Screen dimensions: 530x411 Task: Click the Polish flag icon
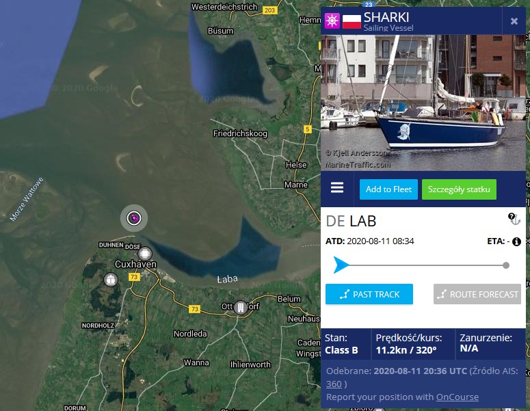click(352, 22)
